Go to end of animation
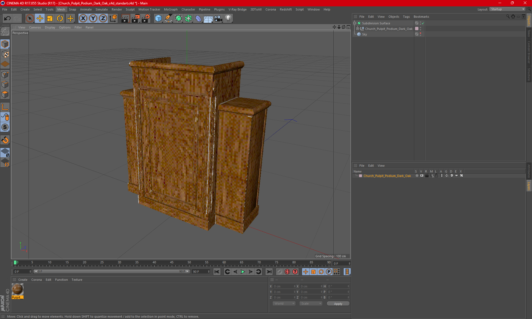Image resolution: width=532 pixels, height=319 pixels. click(269, 272)
